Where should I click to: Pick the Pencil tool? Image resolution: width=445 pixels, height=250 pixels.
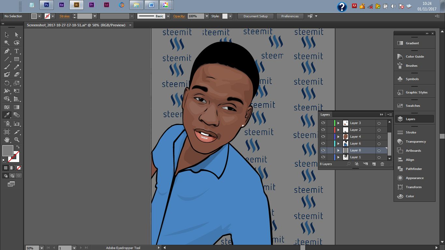point(17,67)
